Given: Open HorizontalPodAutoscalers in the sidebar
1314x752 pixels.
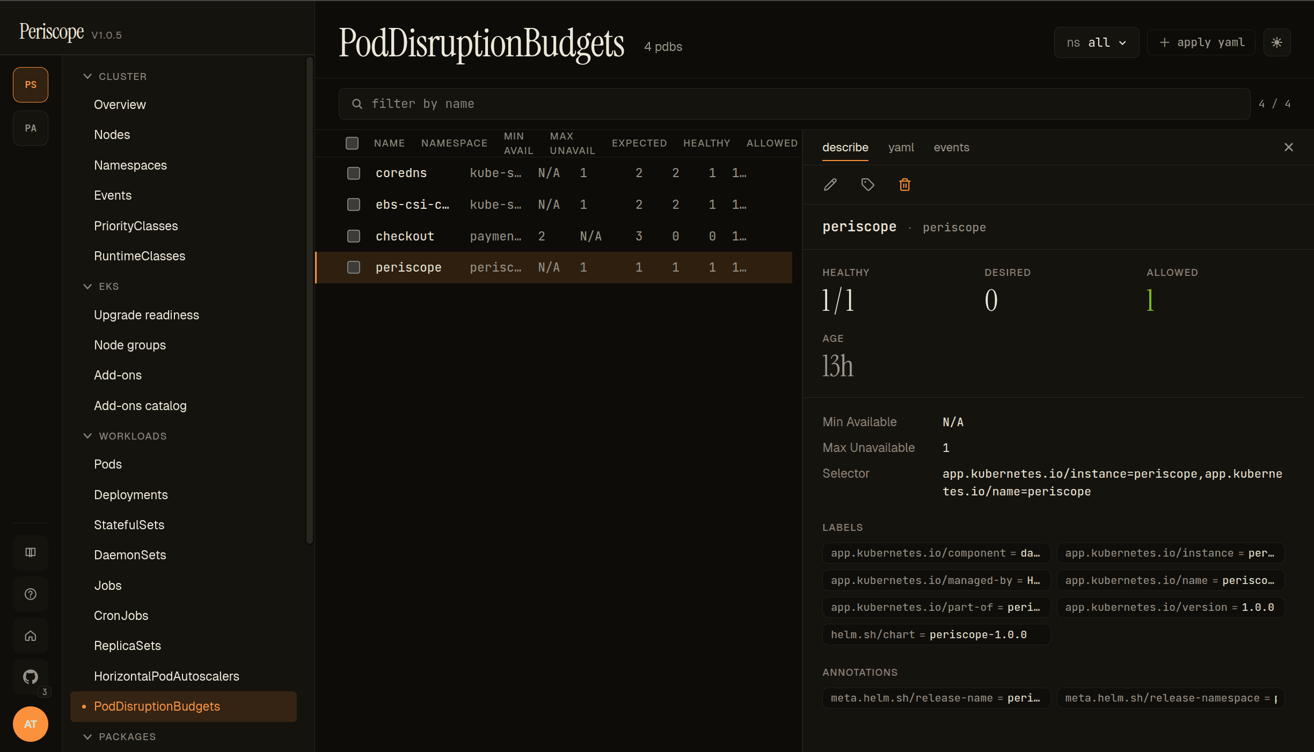Looking at the screenshot, I should 184,676.
